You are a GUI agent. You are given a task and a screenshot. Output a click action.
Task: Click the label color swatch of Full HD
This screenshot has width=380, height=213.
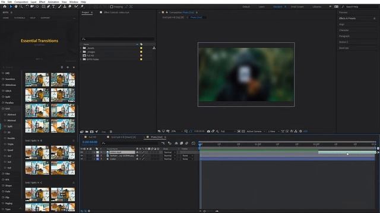(x=141, y=56)
